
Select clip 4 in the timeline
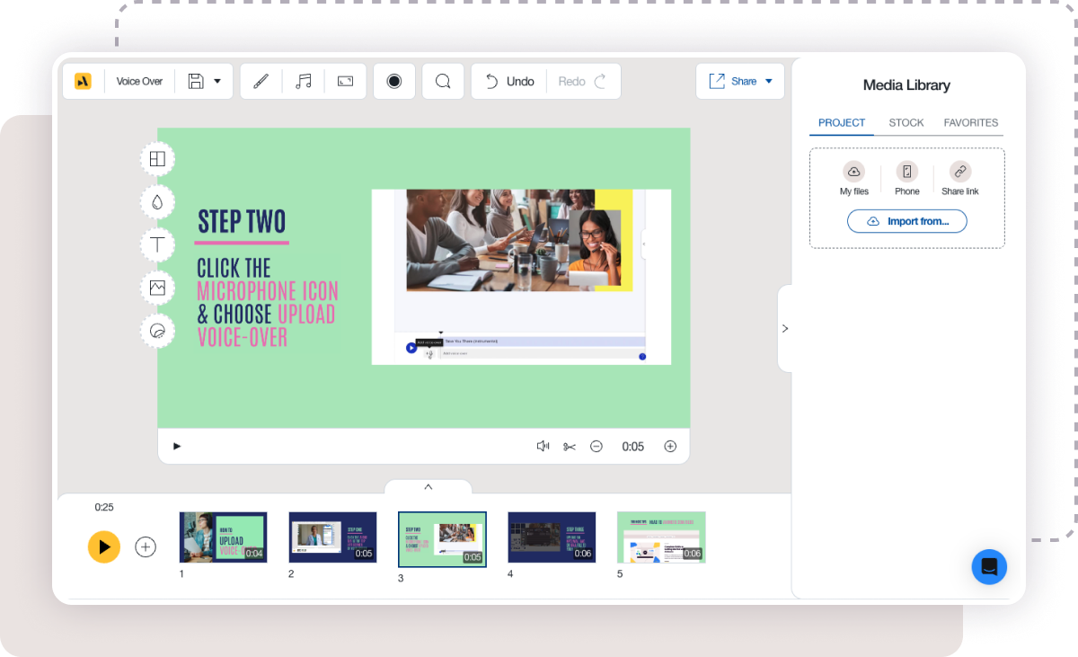coord(552,537)
